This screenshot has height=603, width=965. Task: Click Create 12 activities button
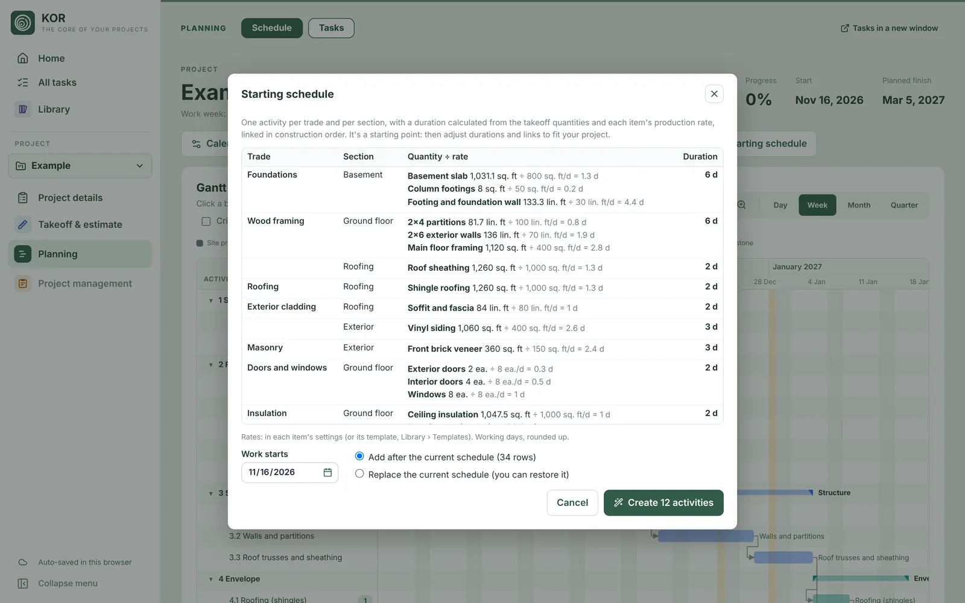[x=663, y=503]
